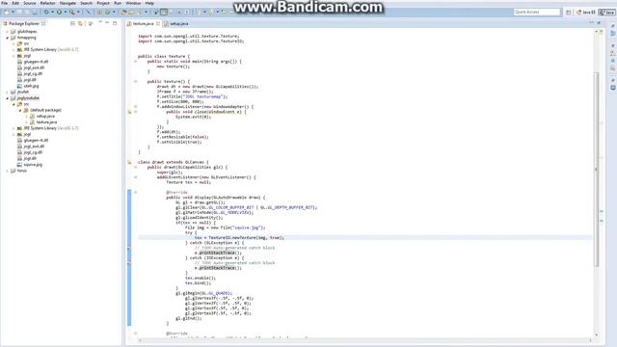Switch to the Java EE perspective
This screenshot has width=617, height=347.
(586, 13)
